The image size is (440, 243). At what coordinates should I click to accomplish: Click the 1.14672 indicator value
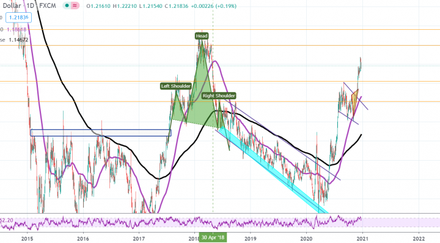click(18, 40)
